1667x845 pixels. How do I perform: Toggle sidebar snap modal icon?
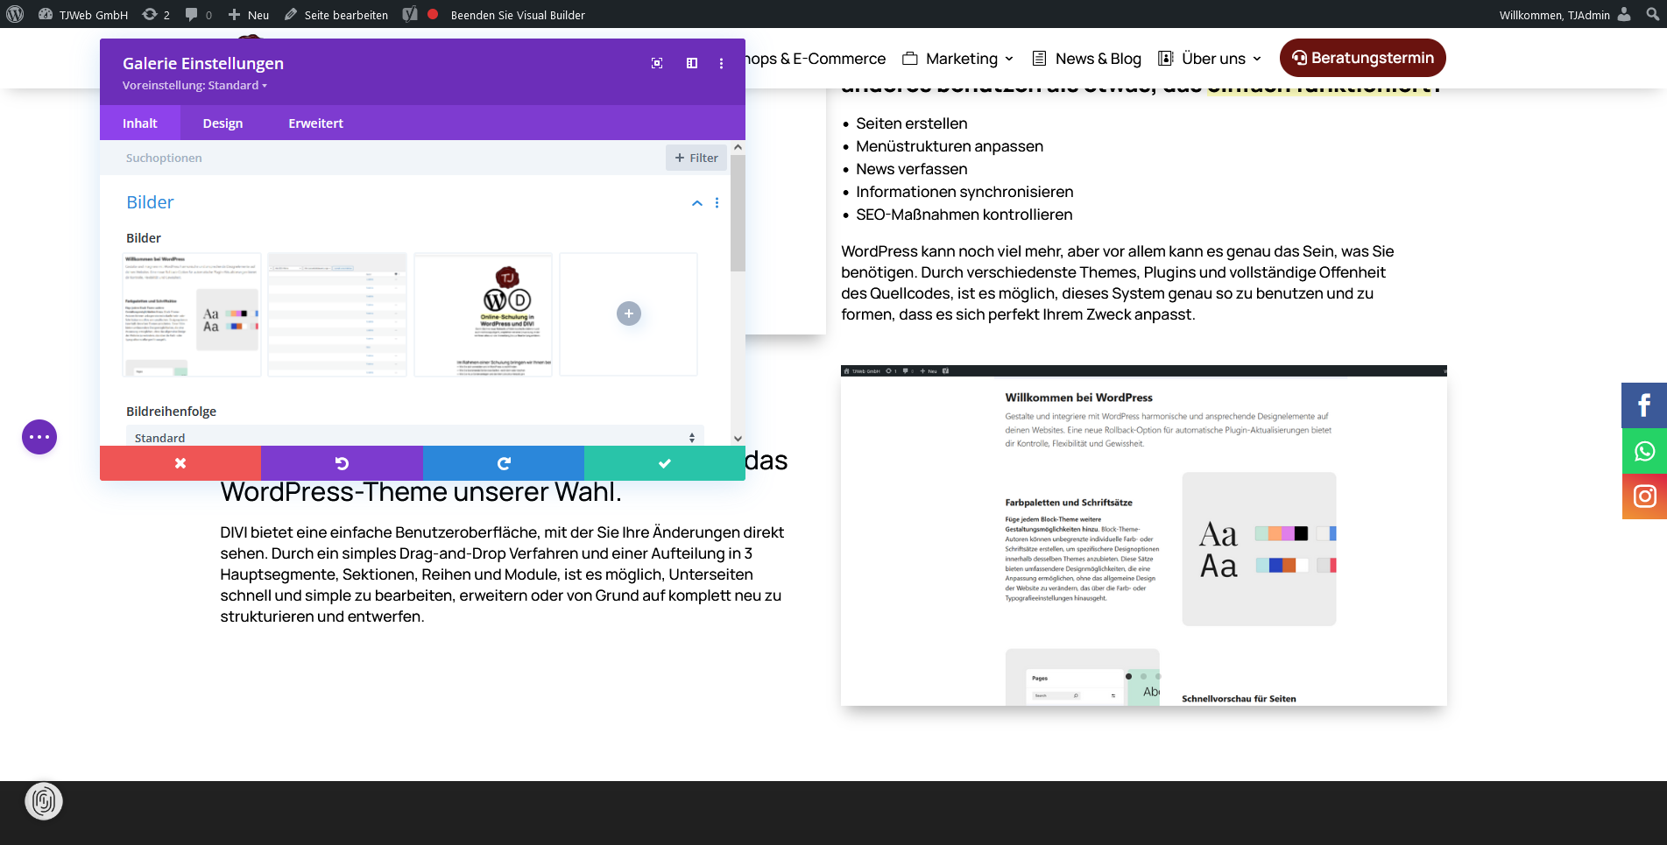coord(692,63)
